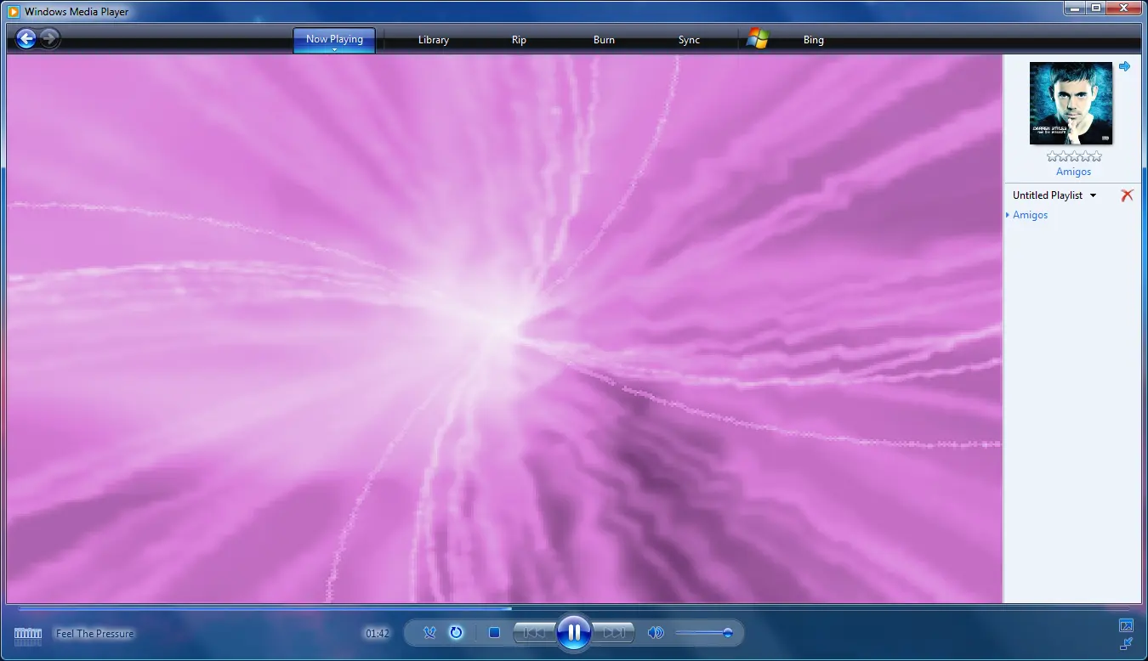1148x661 pixels.
Task: Click the greyed forward navigation arrow
Action: (49, 38)
